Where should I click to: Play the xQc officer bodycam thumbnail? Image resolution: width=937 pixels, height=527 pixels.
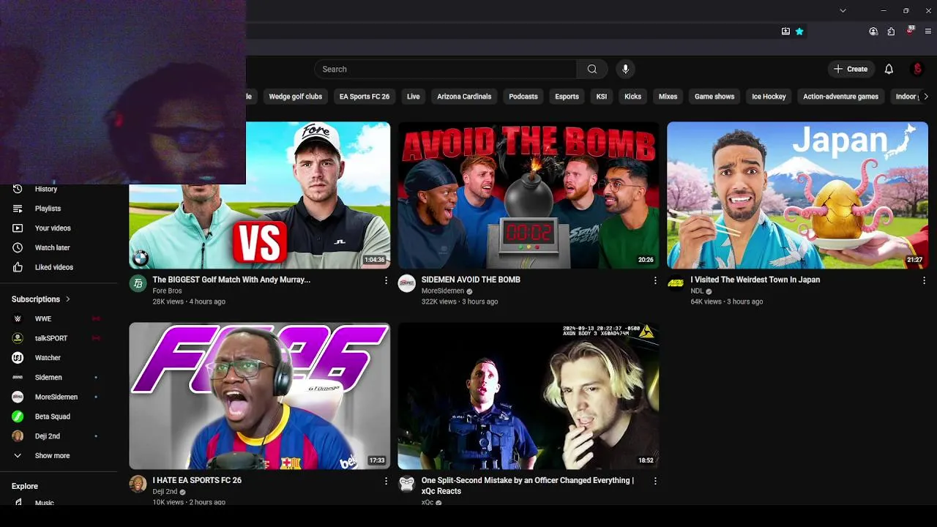point(529,396)
